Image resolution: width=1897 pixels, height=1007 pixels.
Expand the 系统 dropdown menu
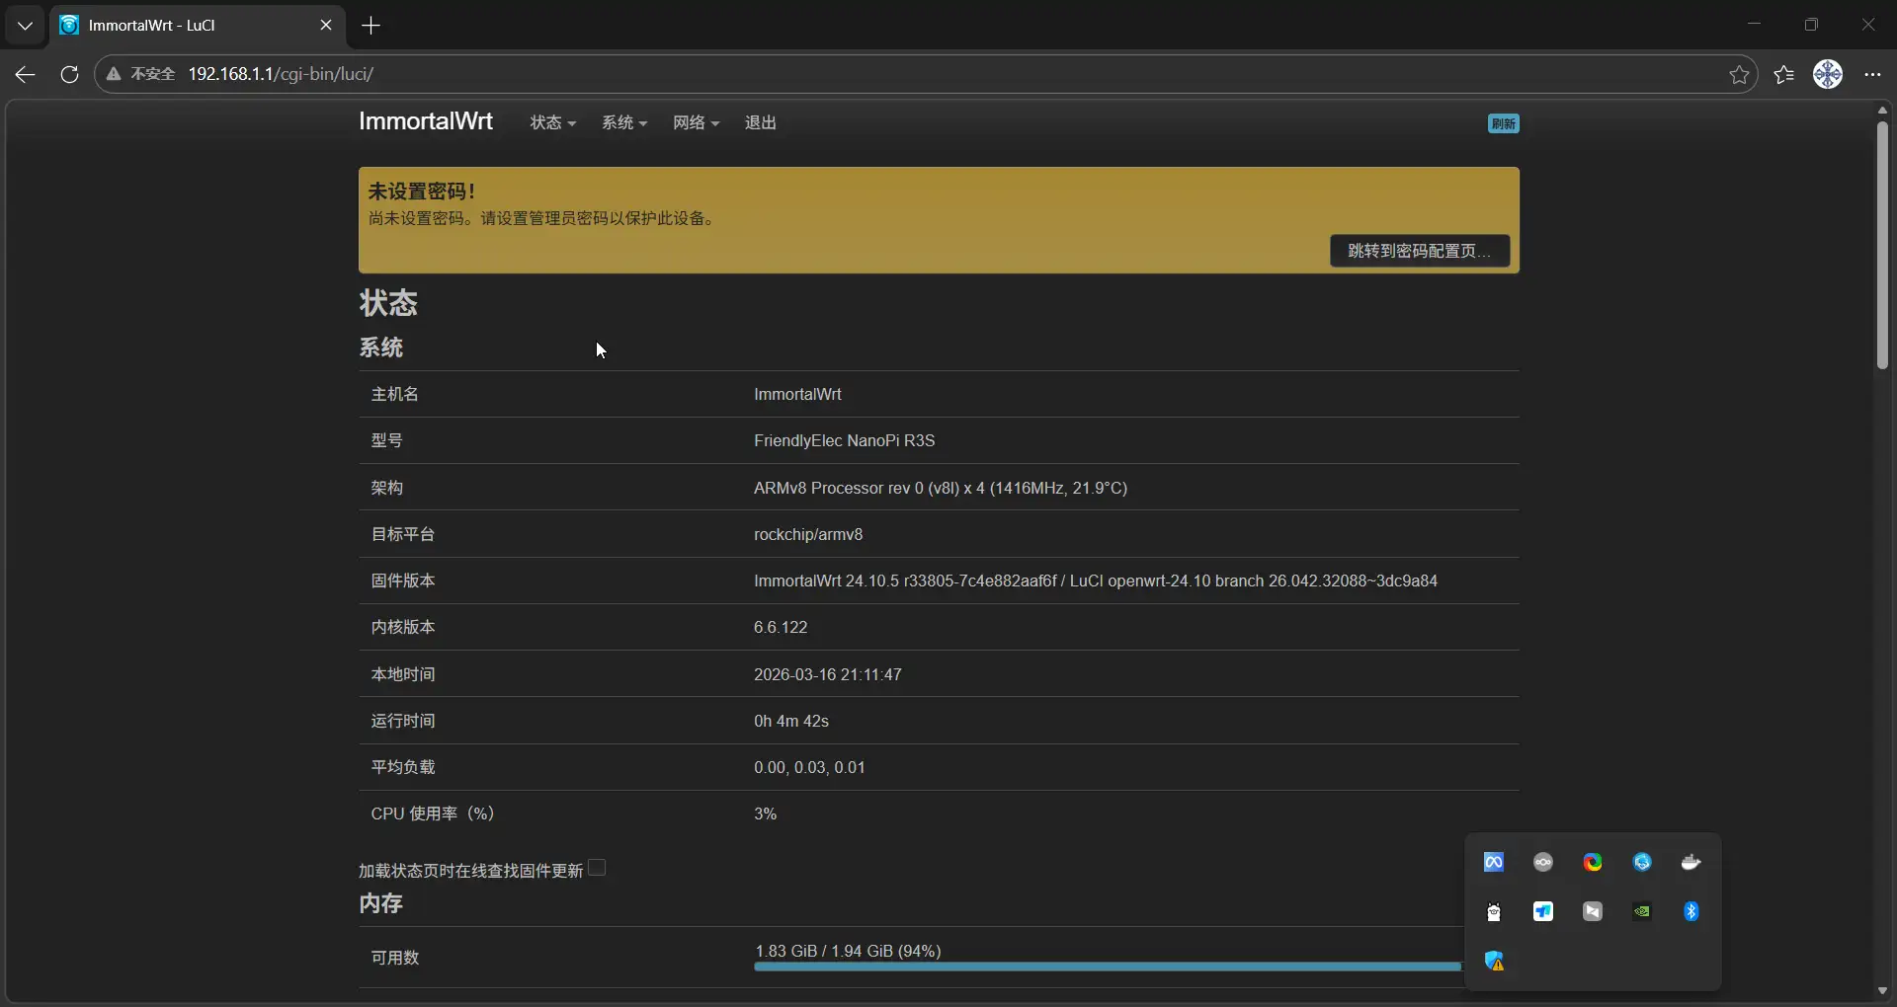click(624, 122)
